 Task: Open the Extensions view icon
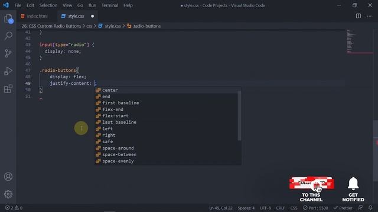(x=8, y=89)
